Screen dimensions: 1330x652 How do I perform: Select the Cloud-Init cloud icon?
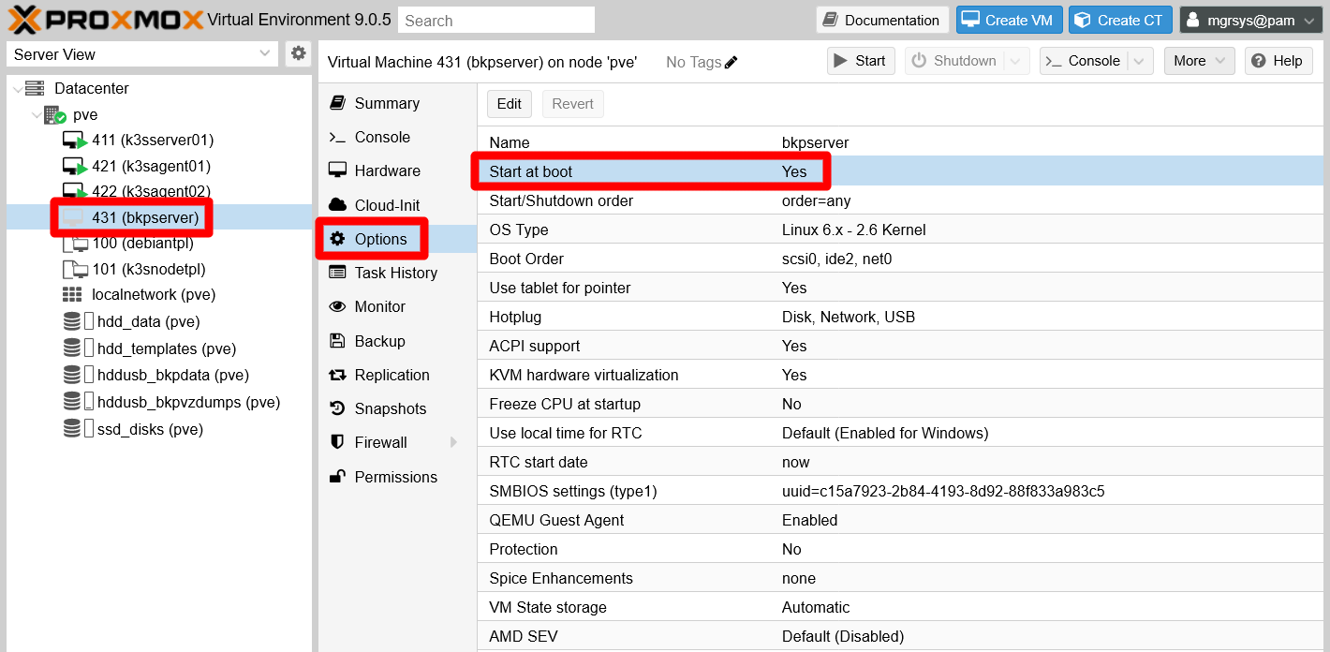(x=338, y=204)
